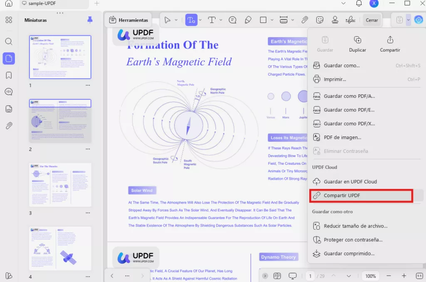Collapse the save options dropdown arrow
The height and width of the screenshot is (282, 426).
pos(409,20)
